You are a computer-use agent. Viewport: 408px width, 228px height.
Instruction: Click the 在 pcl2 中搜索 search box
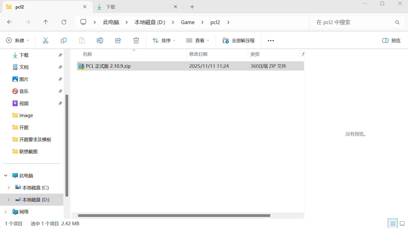click(x=357, y=22)
